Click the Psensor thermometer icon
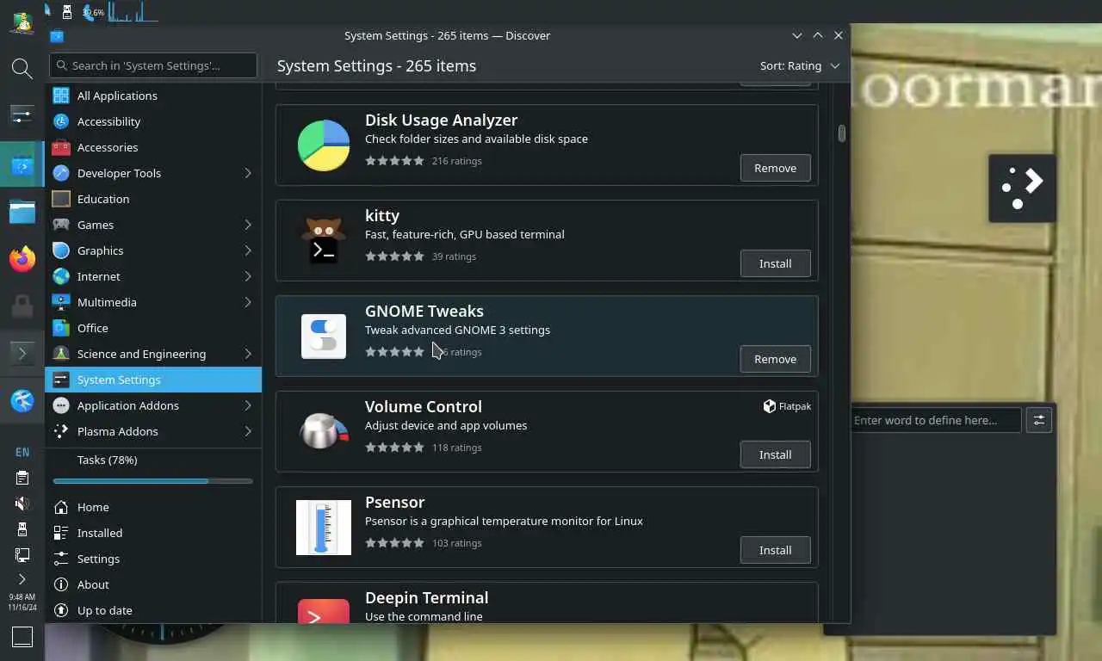The image size is (1102, 661). (324, 528)
